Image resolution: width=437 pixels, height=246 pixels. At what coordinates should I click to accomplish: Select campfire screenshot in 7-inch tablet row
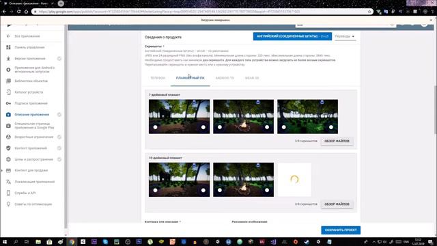[x=243, y=117]
